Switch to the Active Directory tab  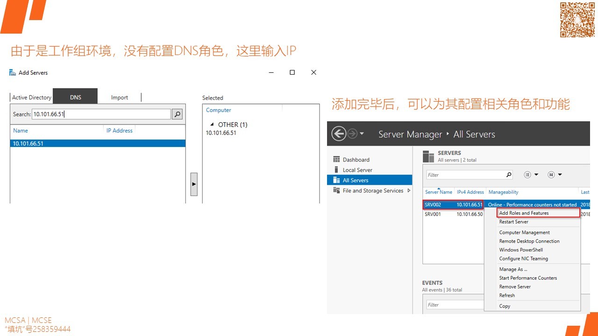[31, 98]
